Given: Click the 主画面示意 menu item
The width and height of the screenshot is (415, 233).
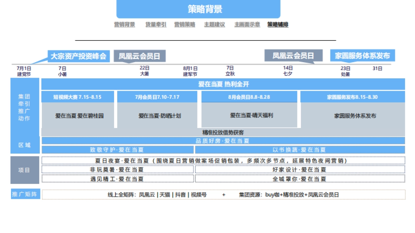Looking at the screenshot, I should [247, 25].
